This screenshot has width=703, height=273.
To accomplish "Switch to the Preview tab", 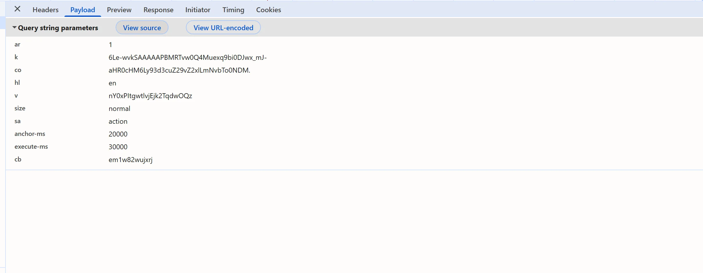I will 119,10.
